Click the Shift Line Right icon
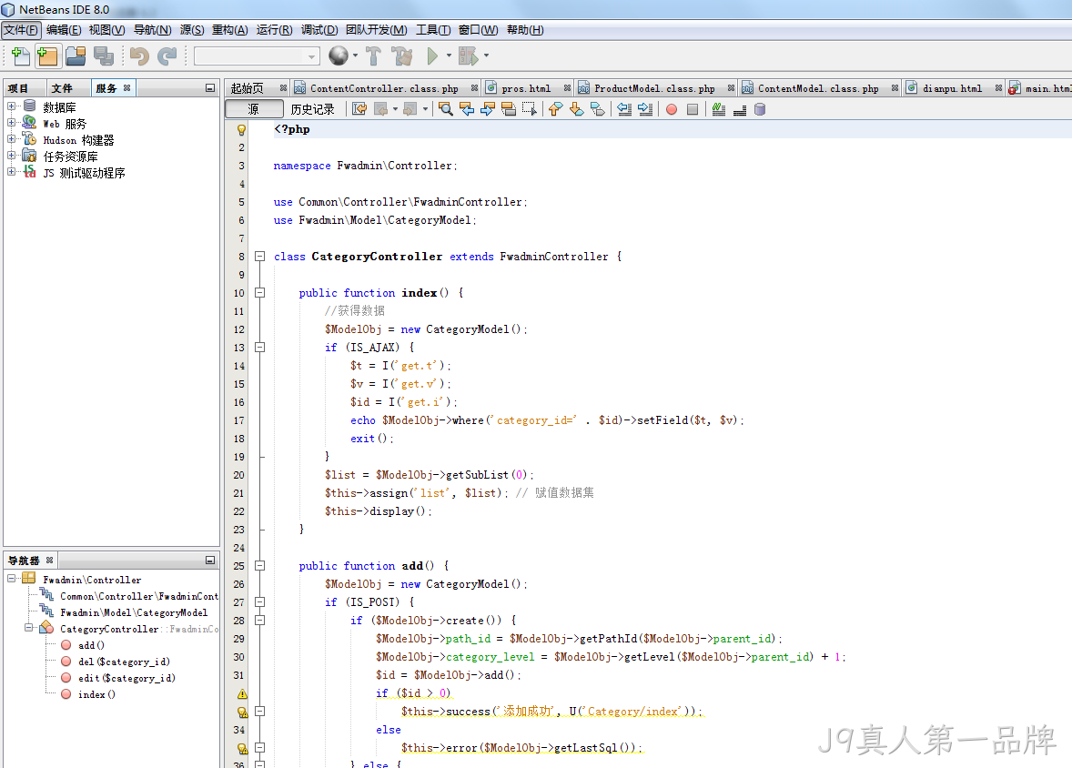This screenshot has height=768, width=1072. [645, 108]
